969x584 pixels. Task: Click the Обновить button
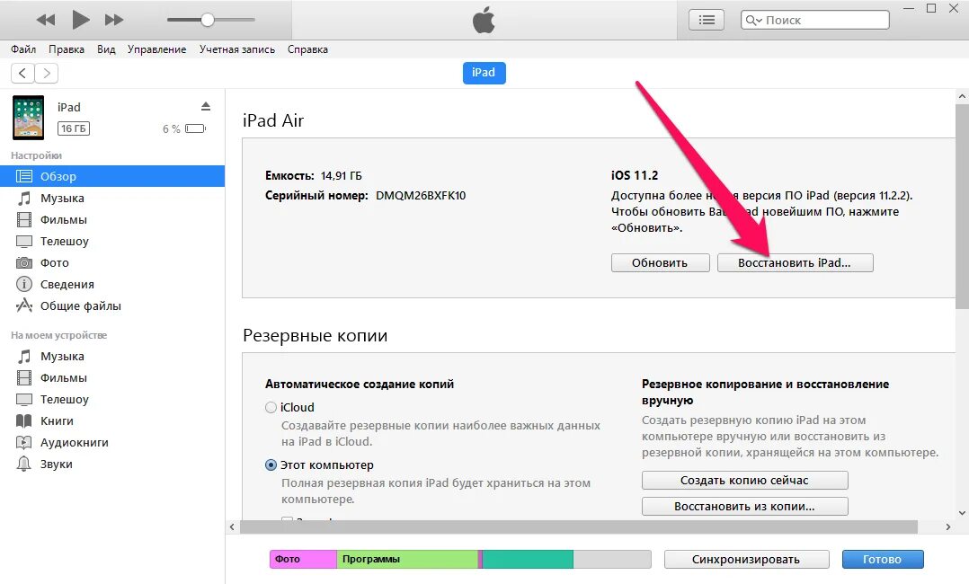[x=660, y=262]
